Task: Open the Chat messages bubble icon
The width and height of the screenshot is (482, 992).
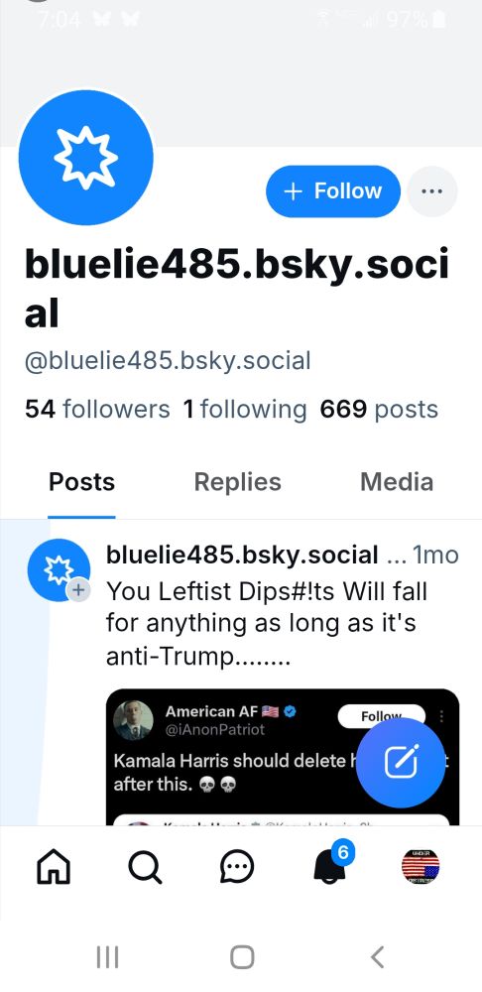Action: click(237, 866)
